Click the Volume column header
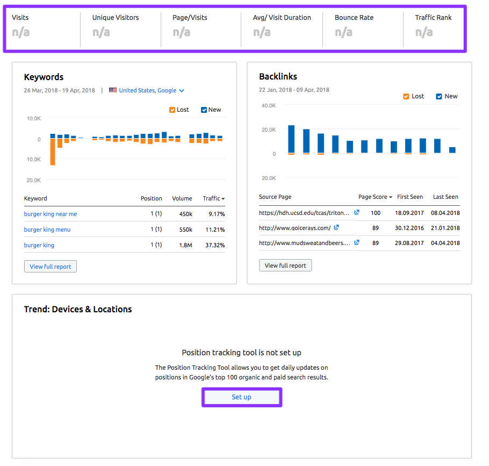489x466 pixels. tap(182, 198)
